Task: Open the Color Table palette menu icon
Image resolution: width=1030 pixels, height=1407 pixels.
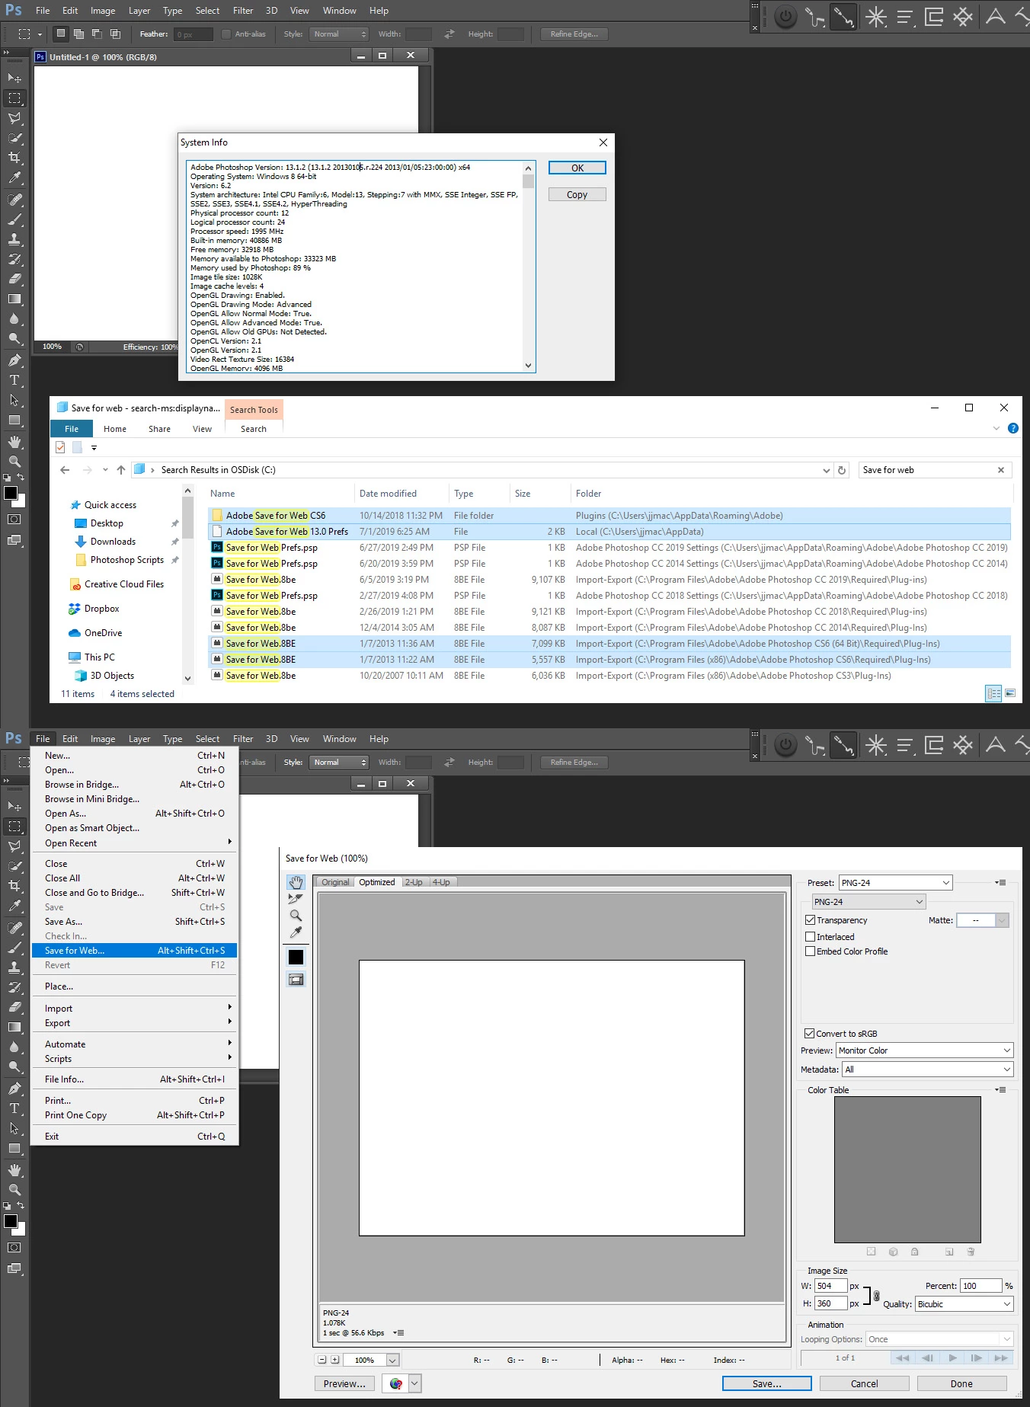Action: tap(1000, 1090)
